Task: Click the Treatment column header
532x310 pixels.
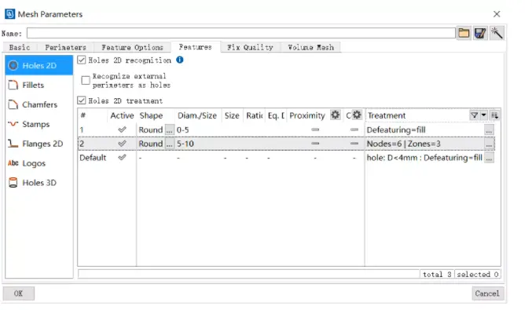Action: click(387, 115)
